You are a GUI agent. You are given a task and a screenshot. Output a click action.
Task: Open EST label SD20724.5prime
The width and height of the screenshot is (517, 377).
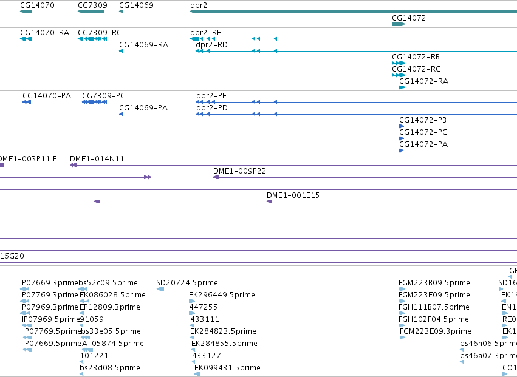[x=187, y=283]
